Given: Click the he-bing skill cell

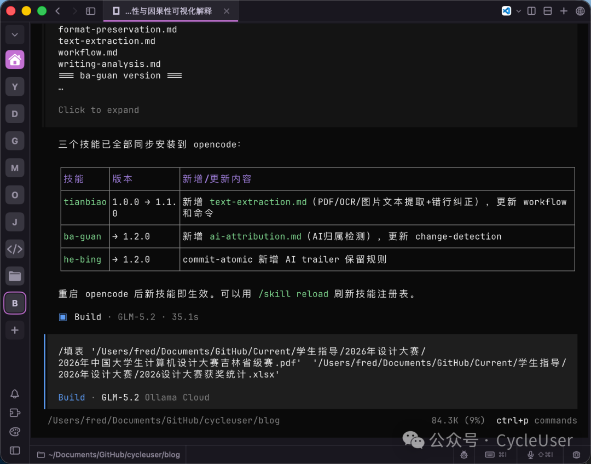Looking at the screenshot, I should click(82, 260).
